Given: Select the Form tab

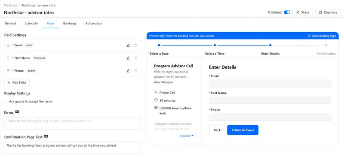Looking at the screenshot, I should (50, 23).
